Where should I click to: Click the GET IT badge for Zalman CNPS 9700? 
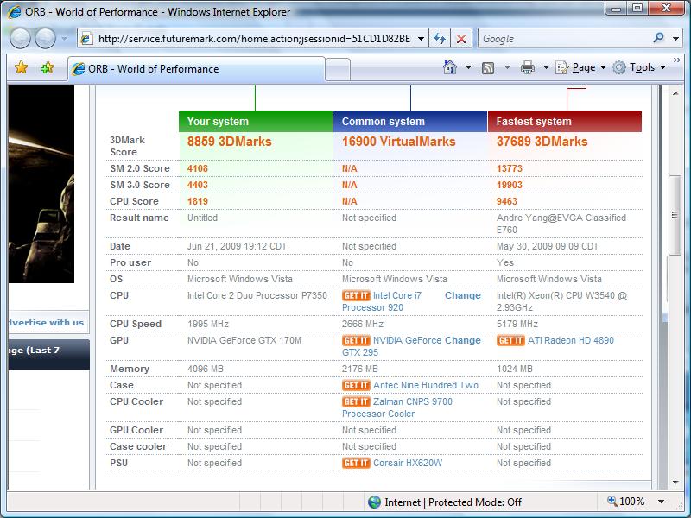356,401
